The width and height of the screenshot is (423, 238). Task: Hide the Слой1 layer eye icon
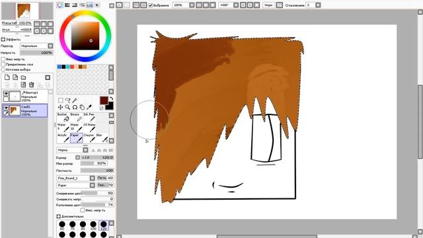click(x=6, y=108)
